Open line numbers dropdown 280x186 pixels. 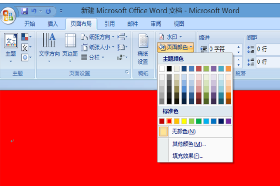[x=122, y=47]
